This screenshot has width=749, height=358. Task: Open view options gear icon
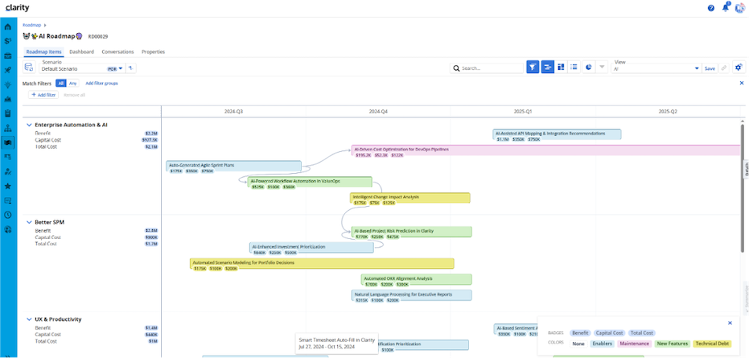pos(739,68)
